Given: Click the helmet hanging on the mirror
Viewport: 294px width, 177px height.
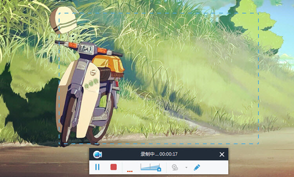Looking at the screenshot, I should click(64, 20).
